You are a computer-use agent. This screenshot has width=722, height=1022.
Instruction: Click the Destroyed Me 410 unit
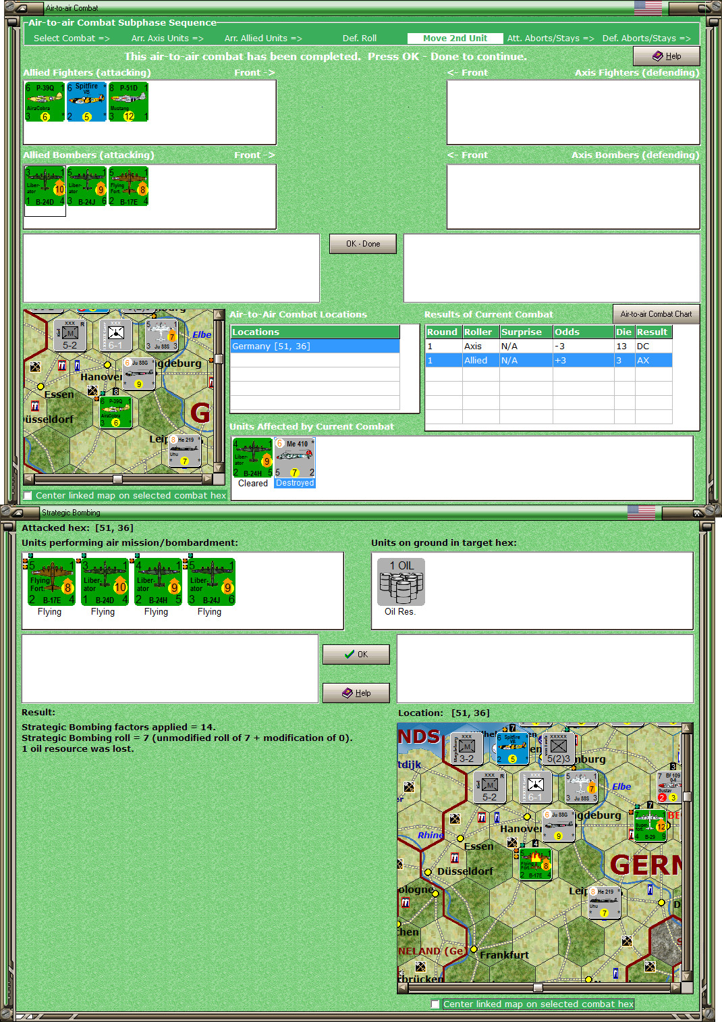(x=295, y=458)
